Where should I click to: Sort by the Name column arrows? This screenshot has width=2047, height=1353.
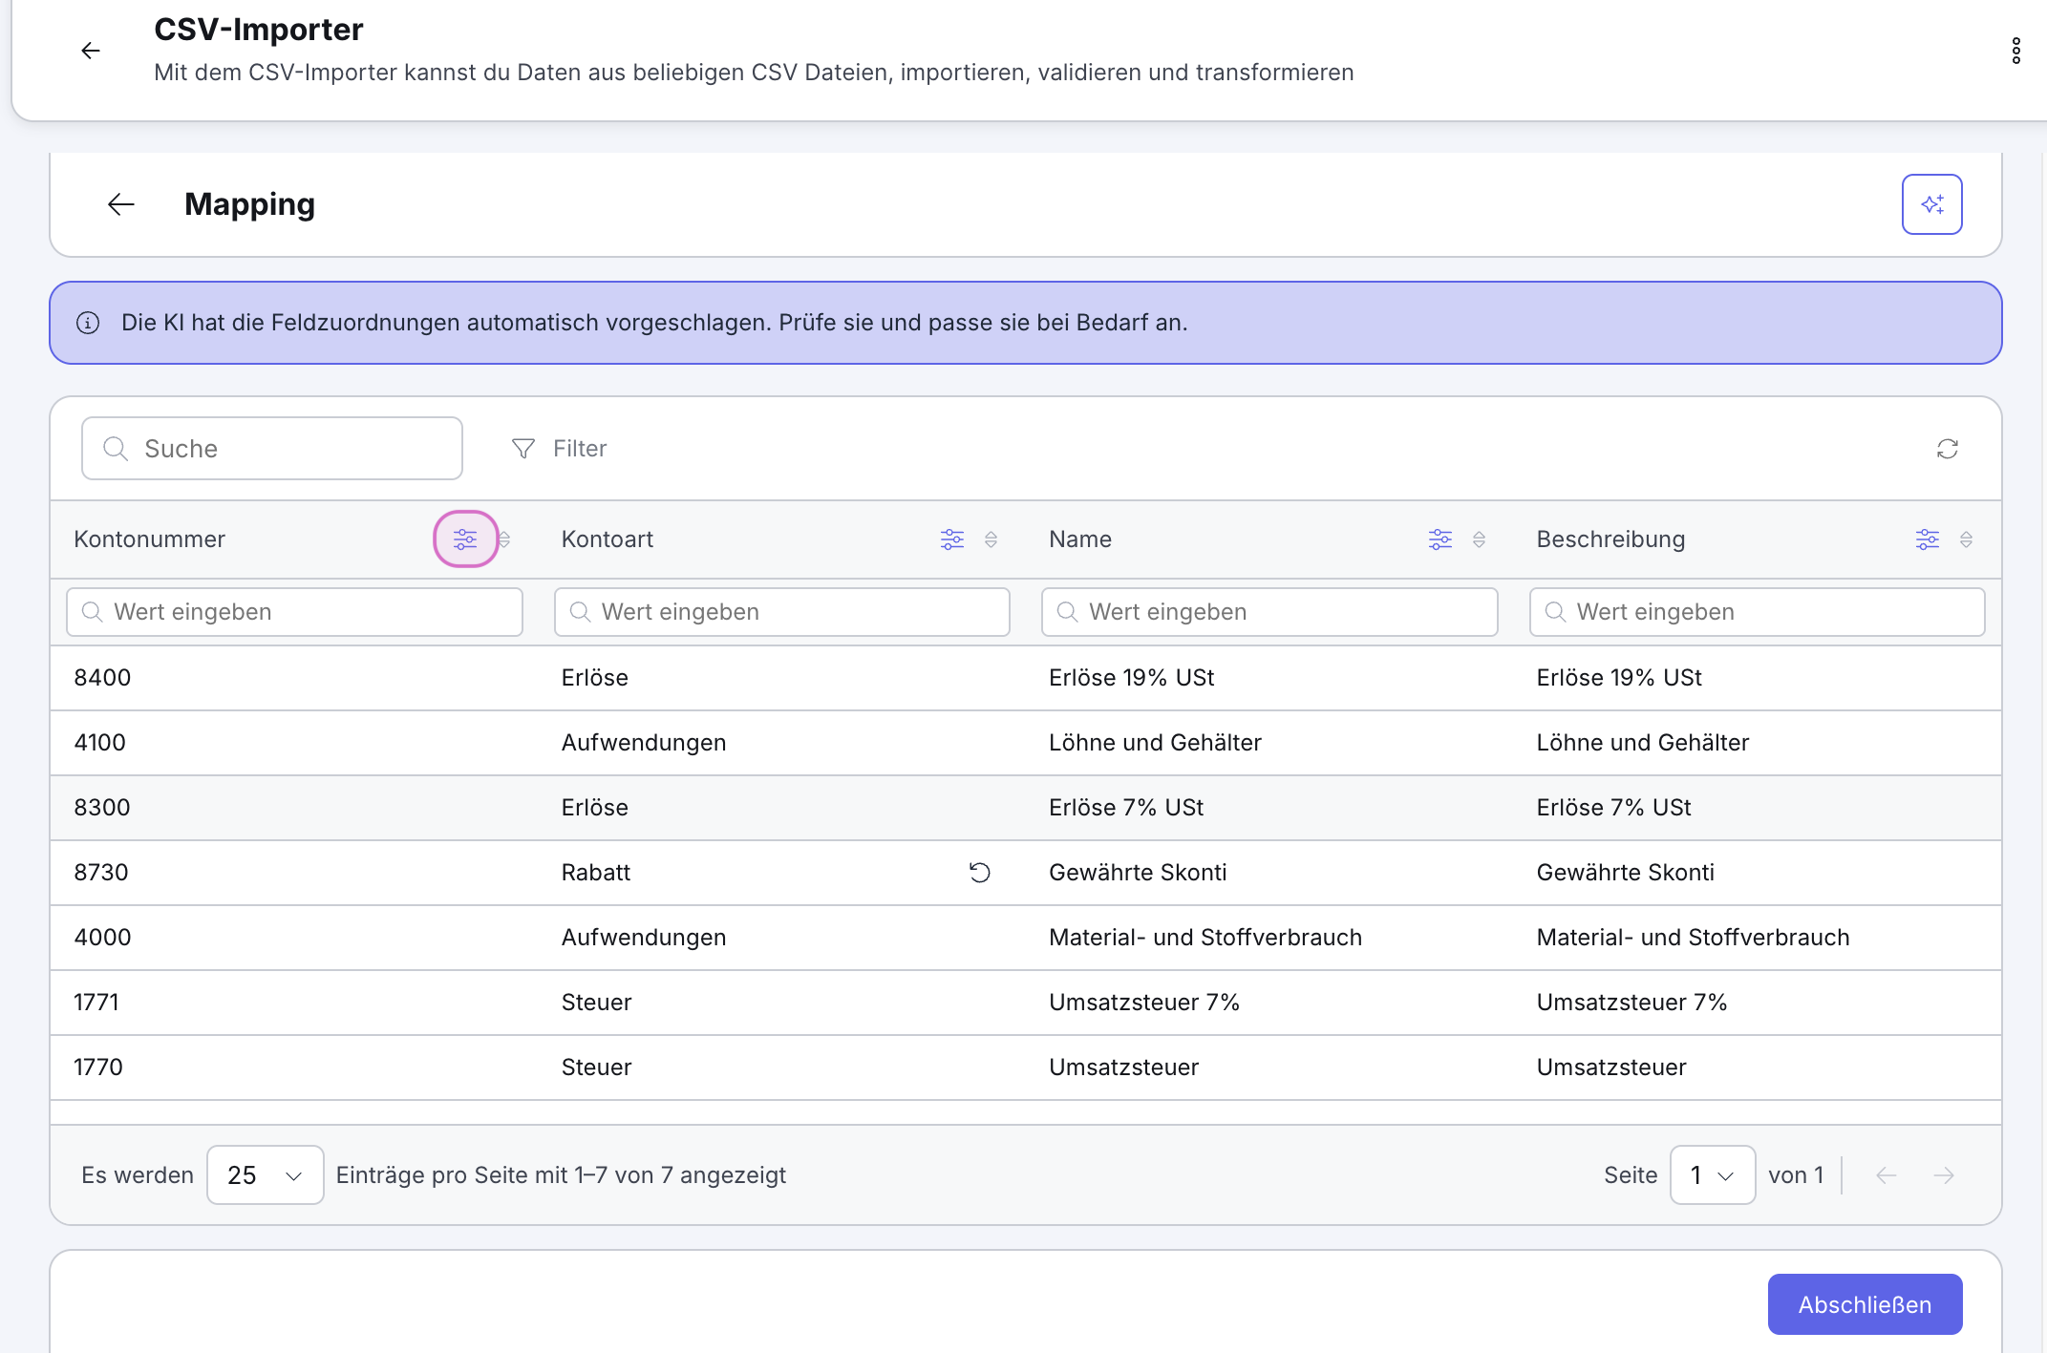coord(1479,539)
